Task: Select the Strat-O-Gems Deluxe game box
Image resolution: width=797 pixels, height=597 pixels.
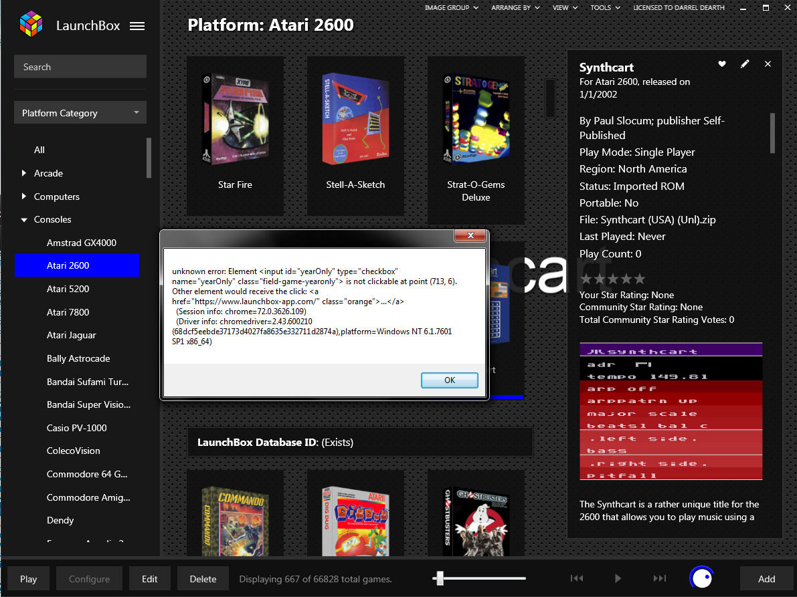Action: (x=476, y=140)
